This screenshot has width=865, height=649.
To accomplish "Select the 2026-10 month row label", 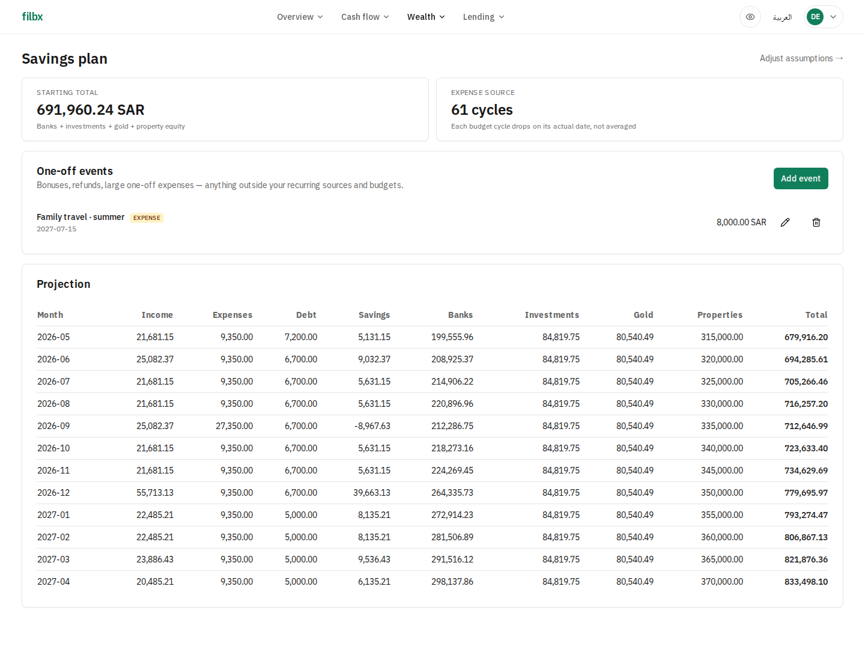I will point(53,448).
